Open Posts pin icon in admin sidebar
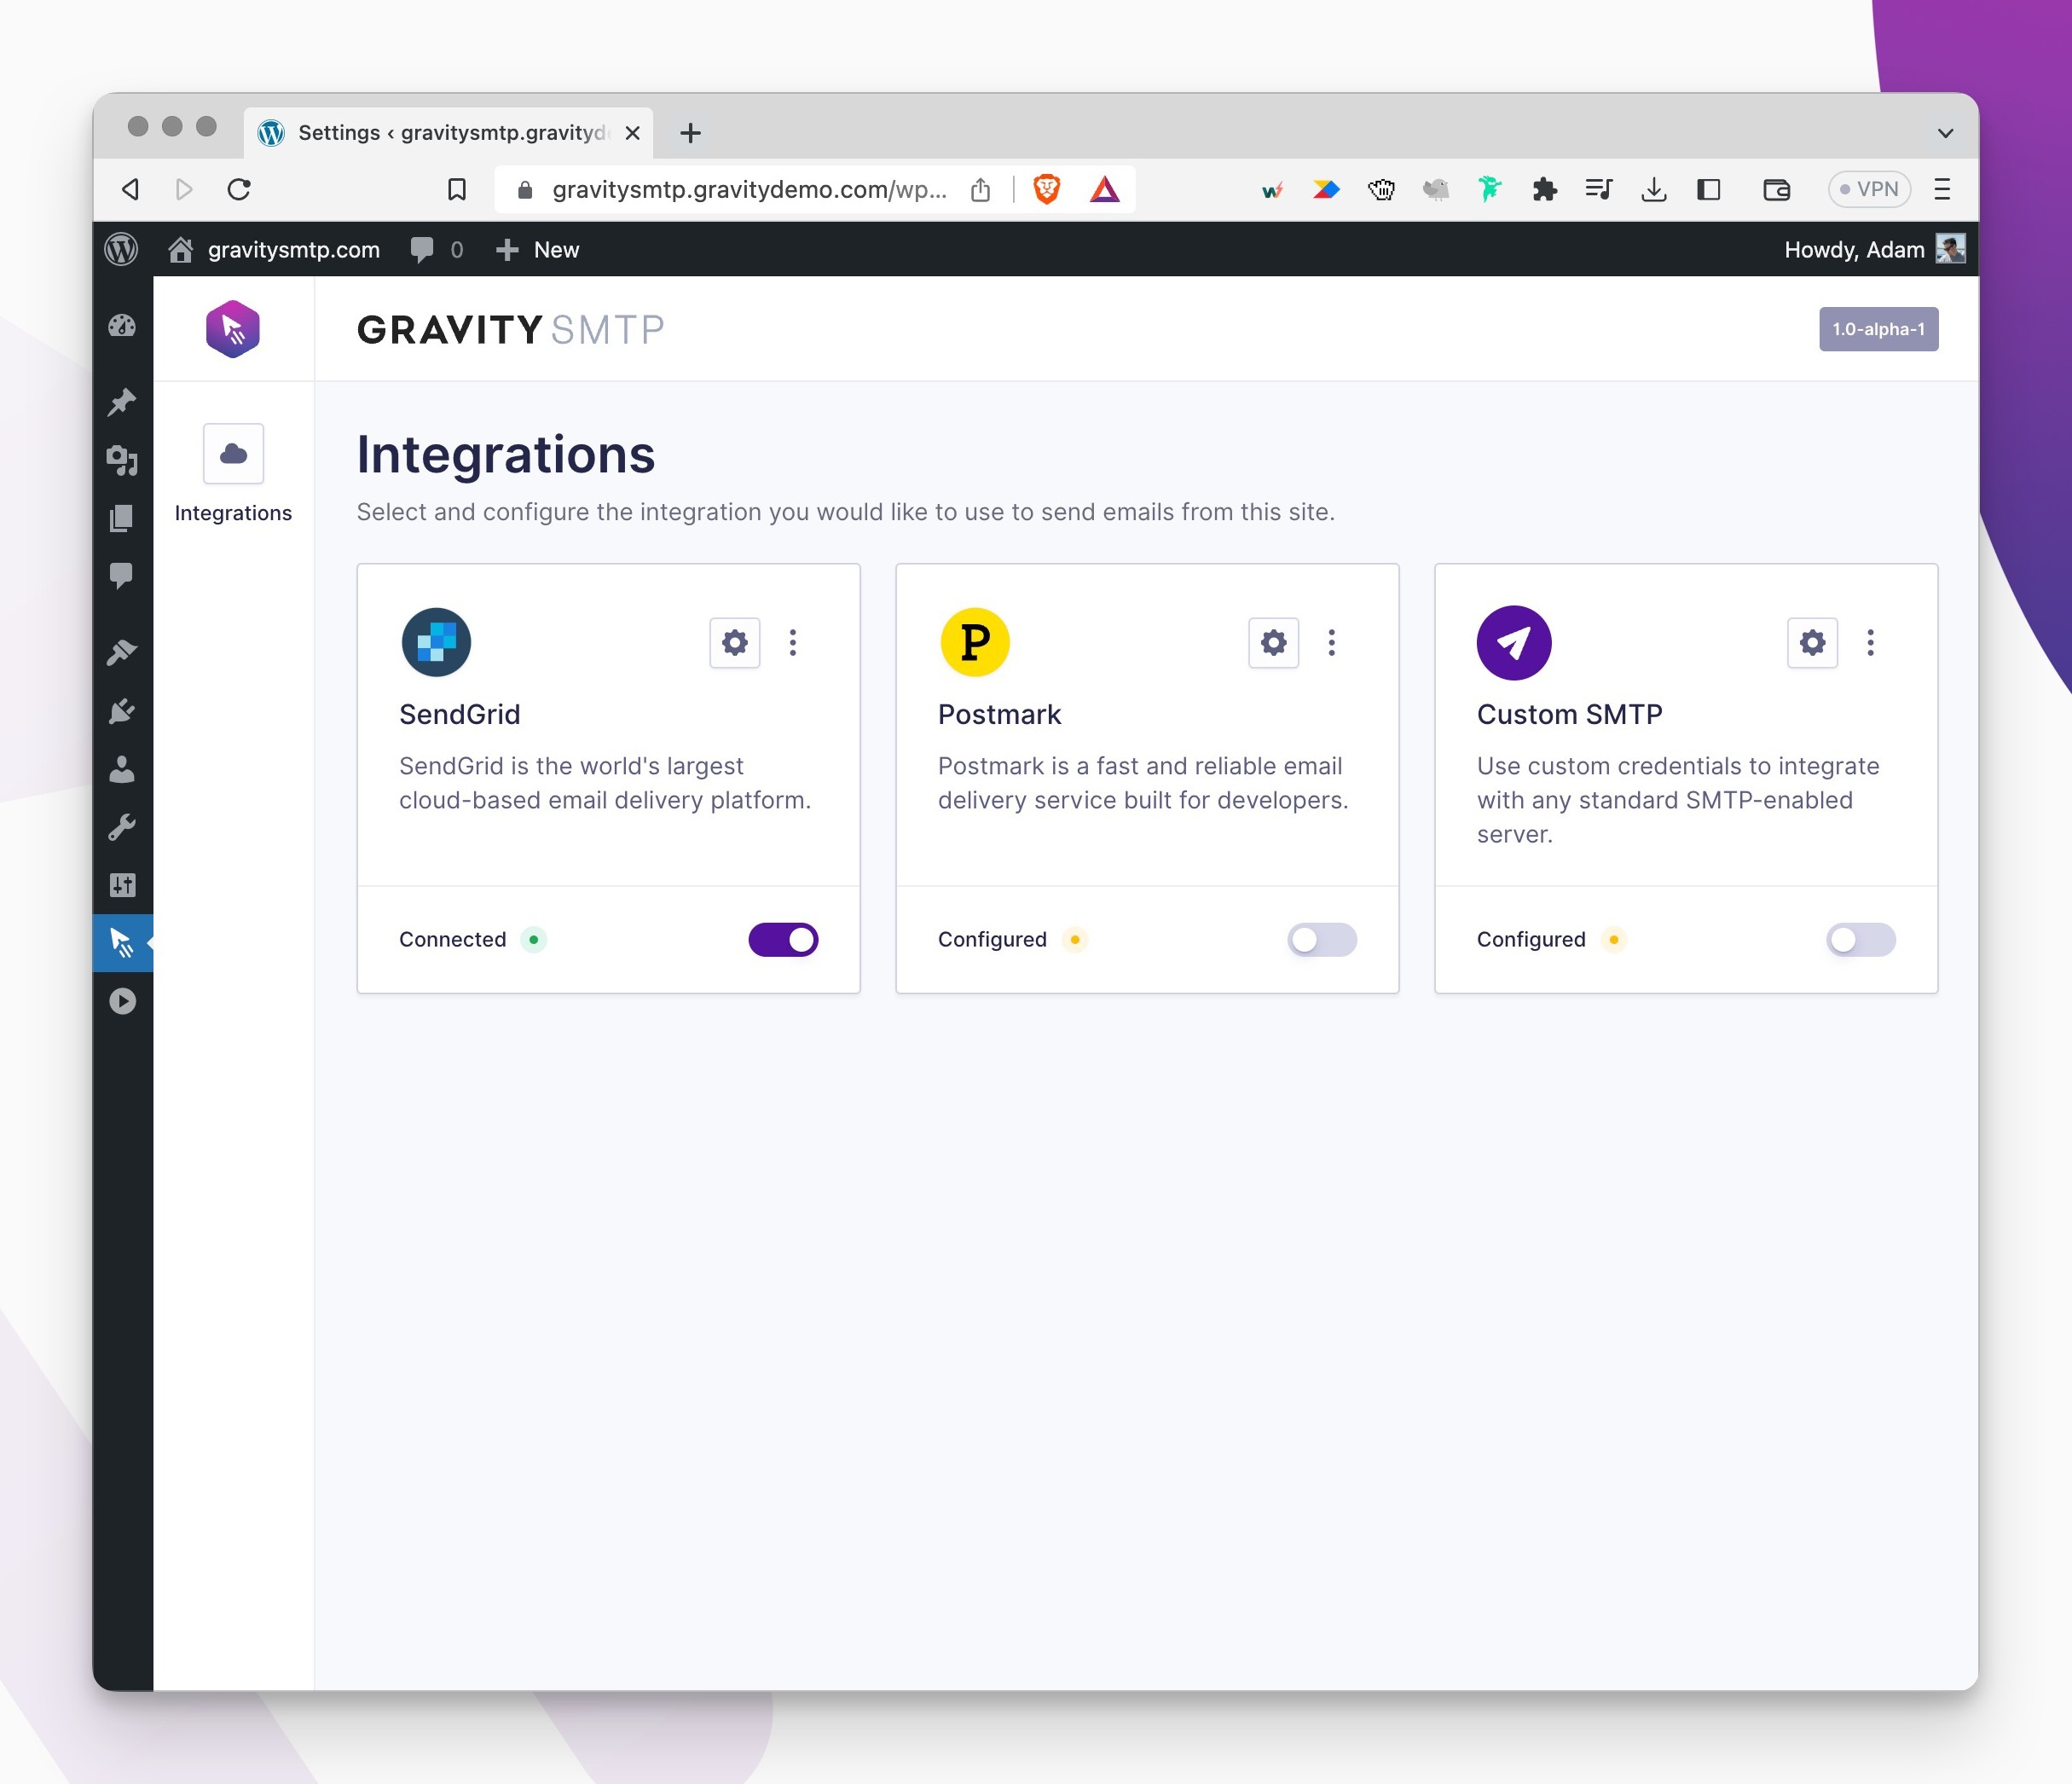Viewport: 2072px width, 1784px height. tap(122, 402)
